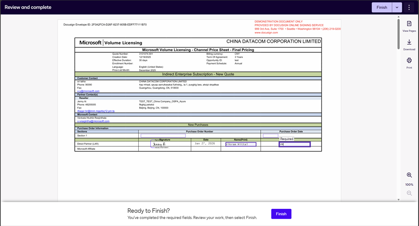Screen dimensions: 419x226
Task: Click the required field containing VM
Action: 295,144
